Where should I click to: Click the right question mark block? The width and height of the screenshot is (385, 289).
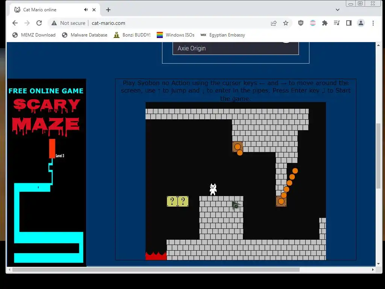(x=183, y=201)
